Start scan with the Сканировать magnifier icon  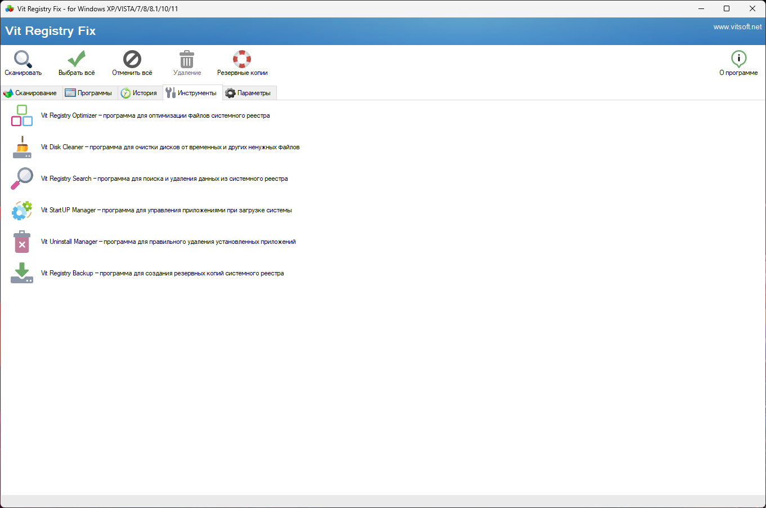[x=23, y=59]
